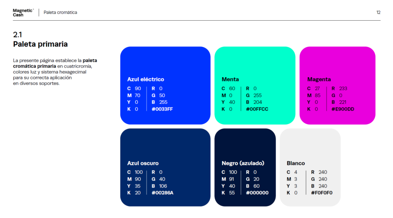The height and width of the screenshot is (218, 393).
Task: Click the hex code #F0F0F0
Action: (x=322, y=193)
